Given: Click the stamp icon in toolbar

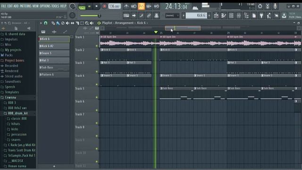Looking at the screenshot, I should pos(156,16).
